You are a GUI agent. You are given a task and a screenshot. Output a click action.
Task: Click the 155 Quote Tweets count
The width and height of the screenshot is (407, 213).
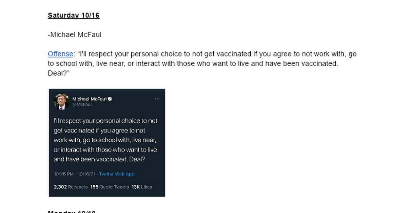click(110, 187)
